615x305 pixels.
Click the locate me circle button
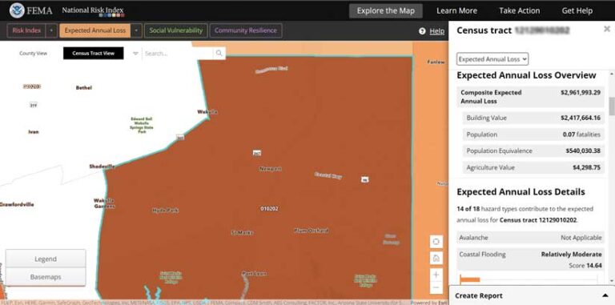[436, 242]
